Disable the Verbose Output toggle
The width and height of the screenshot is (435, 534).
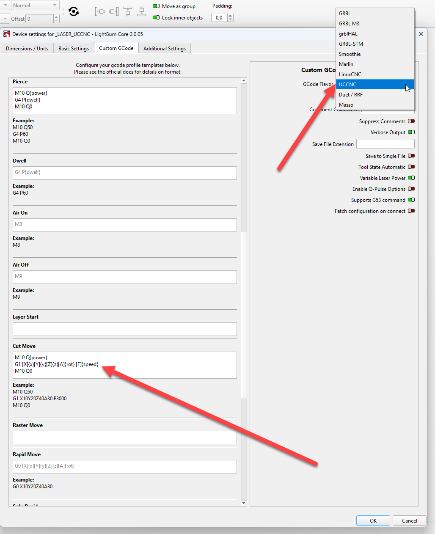(x=411, y=132)
